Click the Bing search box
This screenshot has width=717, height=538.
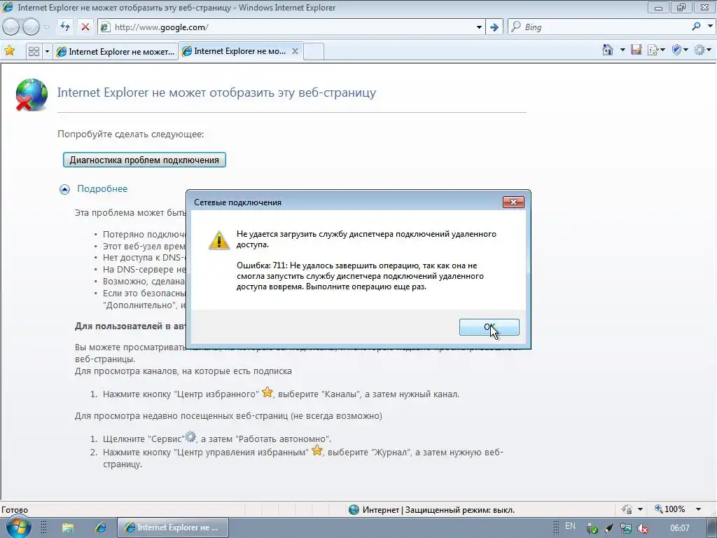[x=599, y=27]
